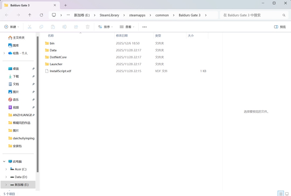The height and width of the screenshot is (196, 291).
Task: Go back with the left arrow
Action: (x=7, y=15)
